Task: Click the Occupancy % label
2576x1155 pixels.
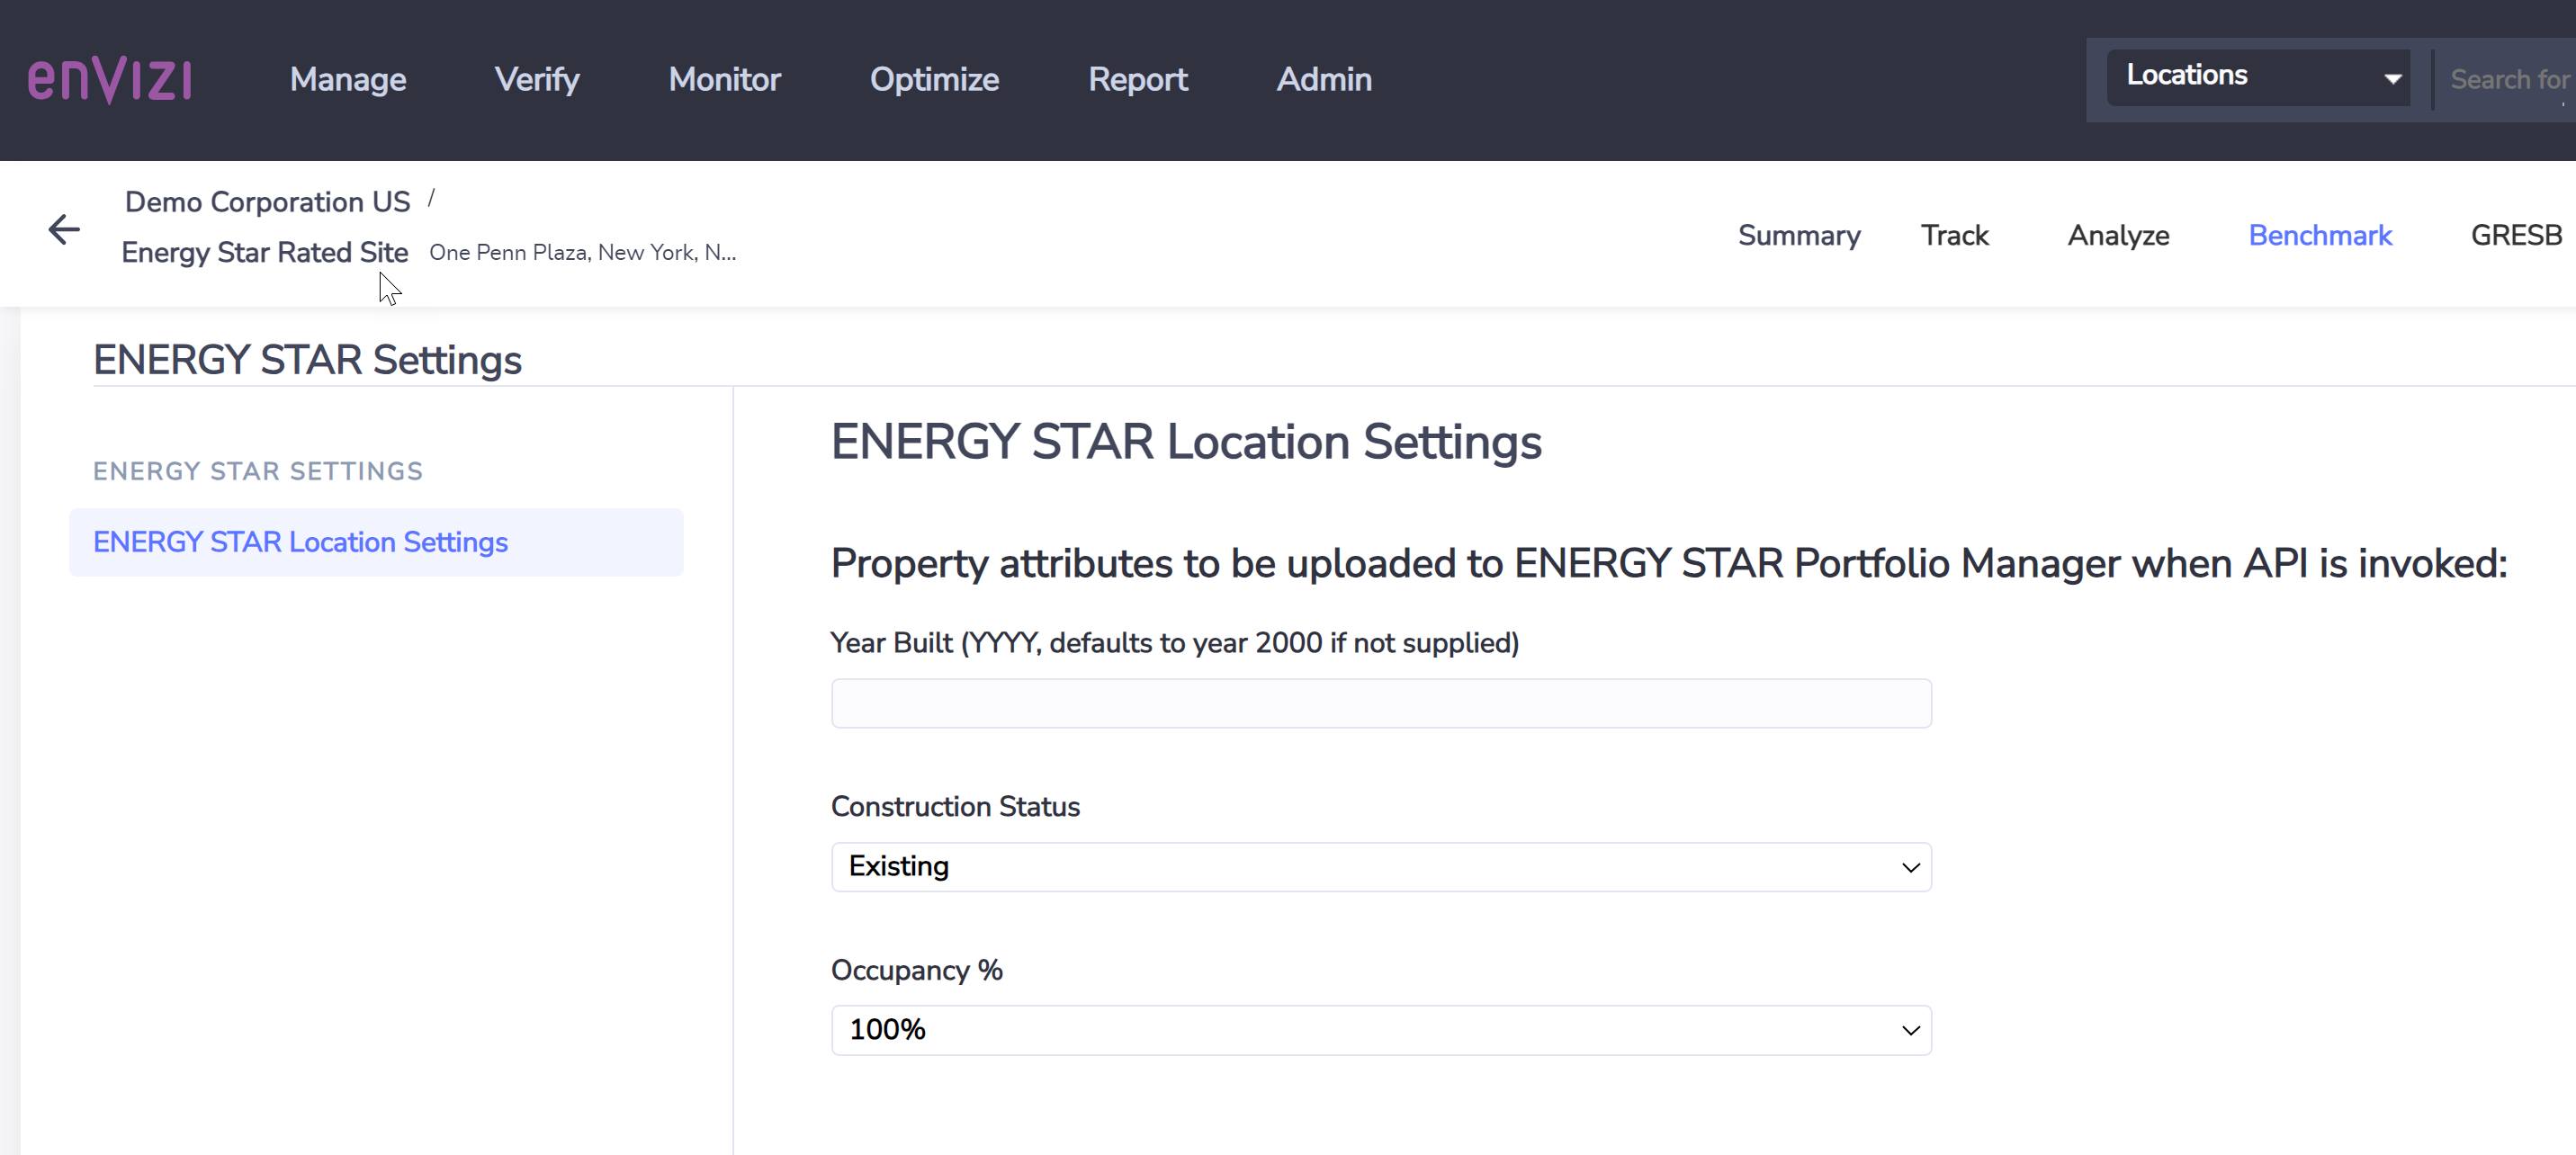Action: point(916,970)
